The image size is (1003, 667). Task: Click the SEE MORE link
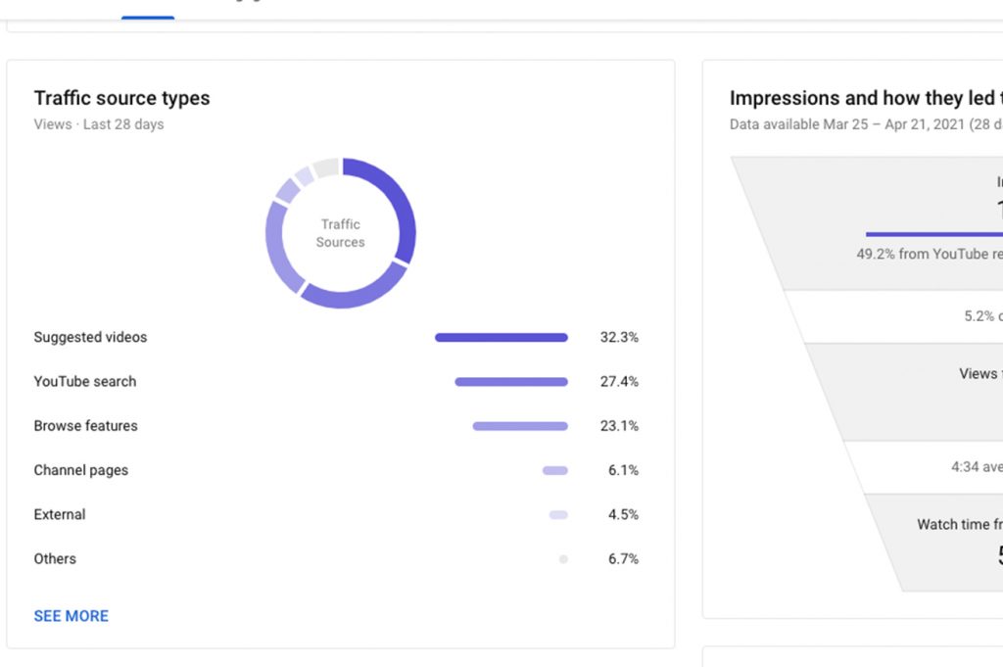coord(71,616)
